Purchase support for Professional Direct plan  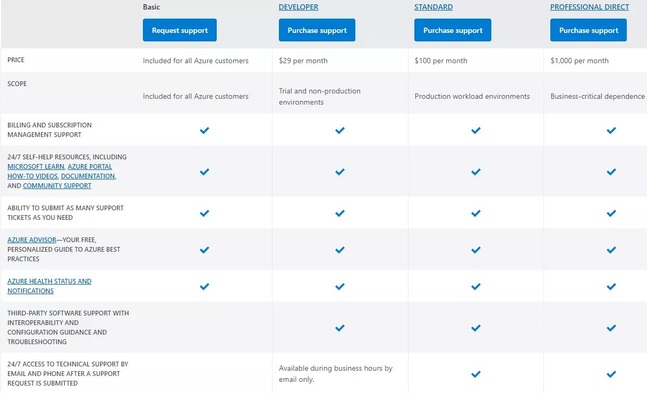tap(588, 30)
